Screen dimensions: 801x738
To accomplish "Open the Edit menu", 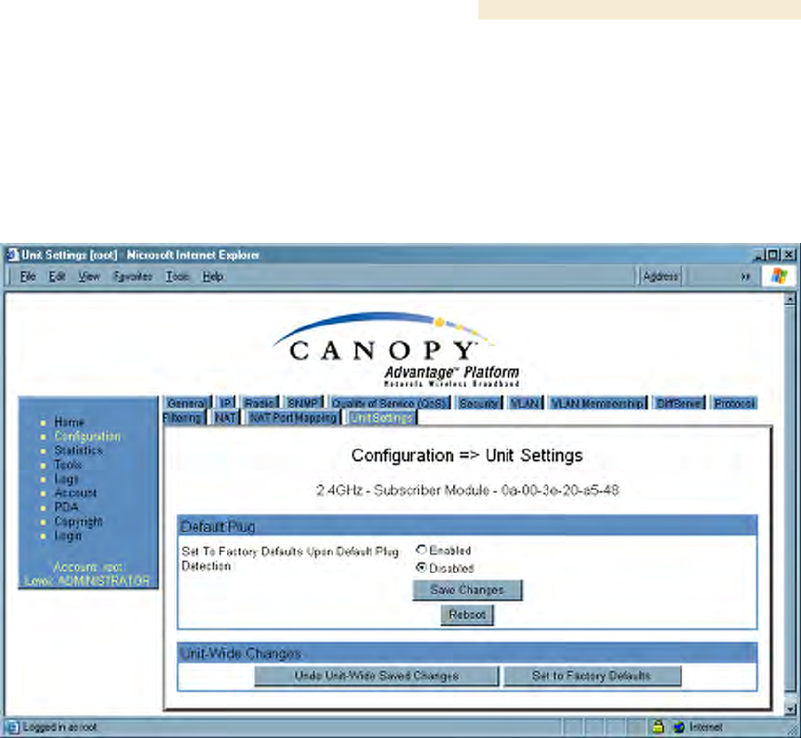I will tap(57, 276).
